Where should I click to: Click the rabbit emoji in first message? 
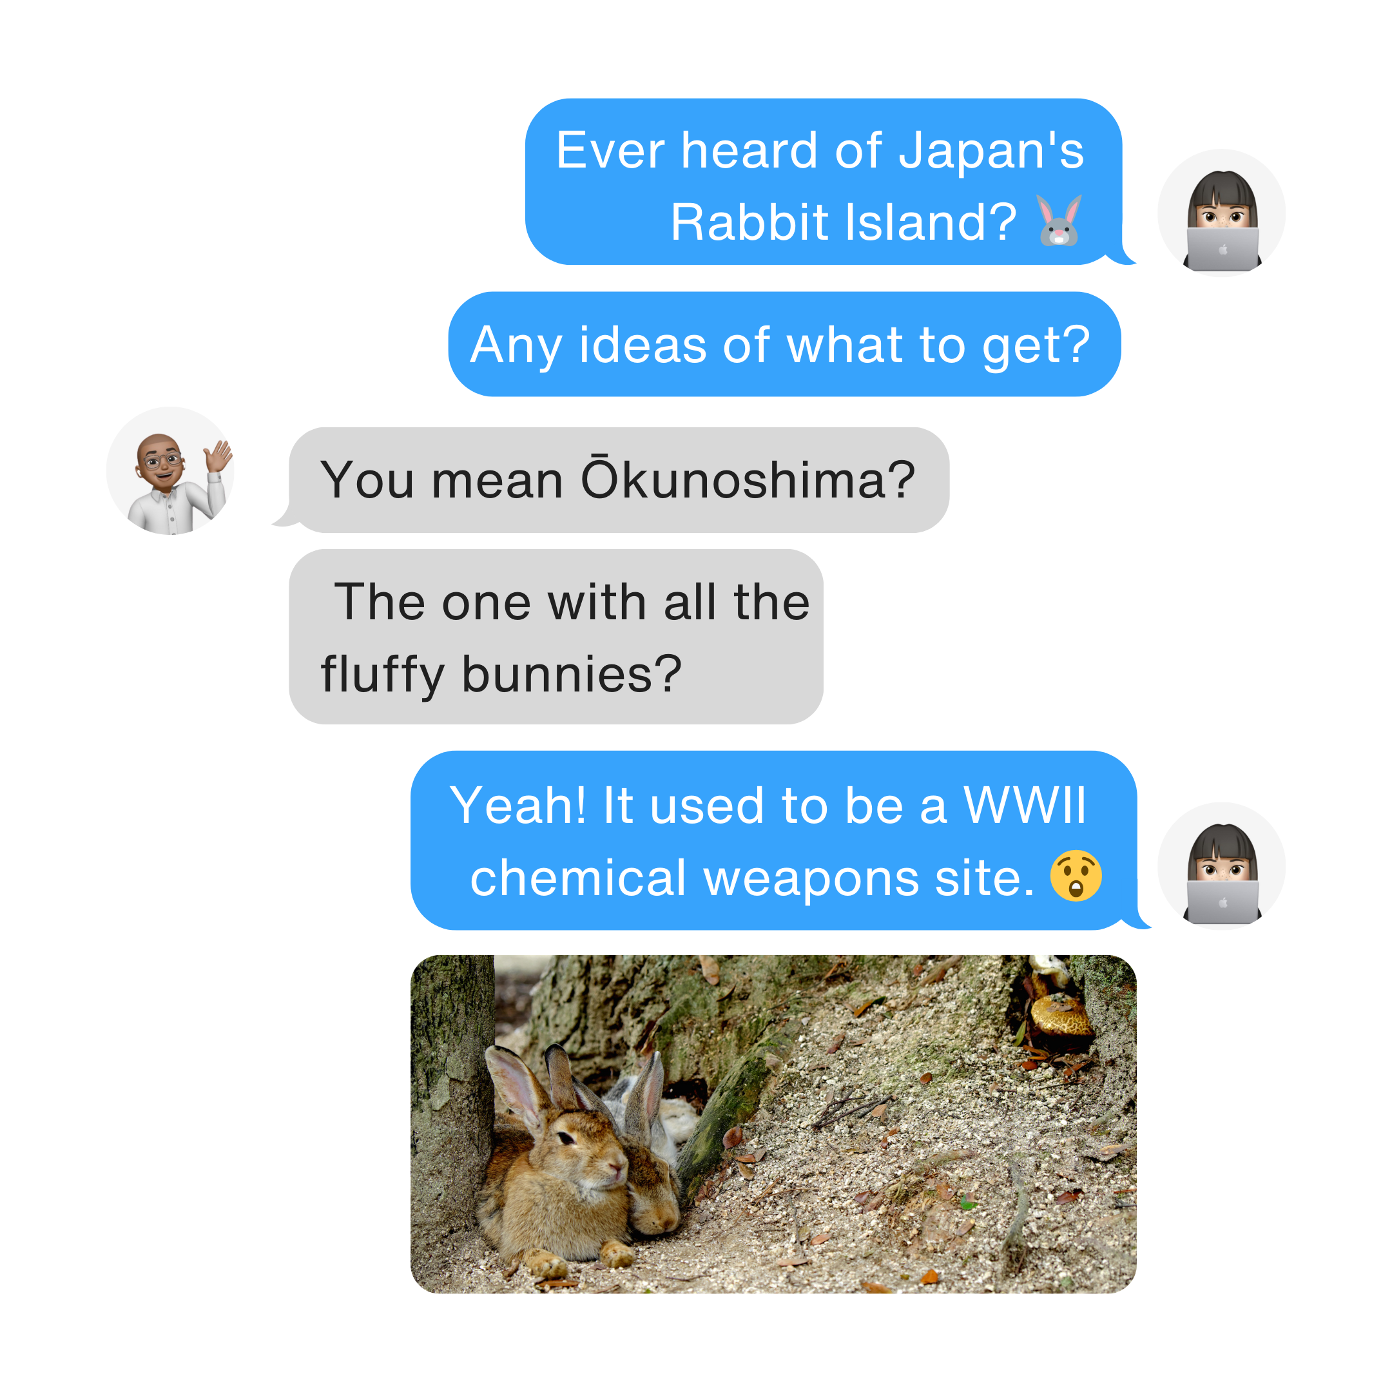coord(1059,220)
